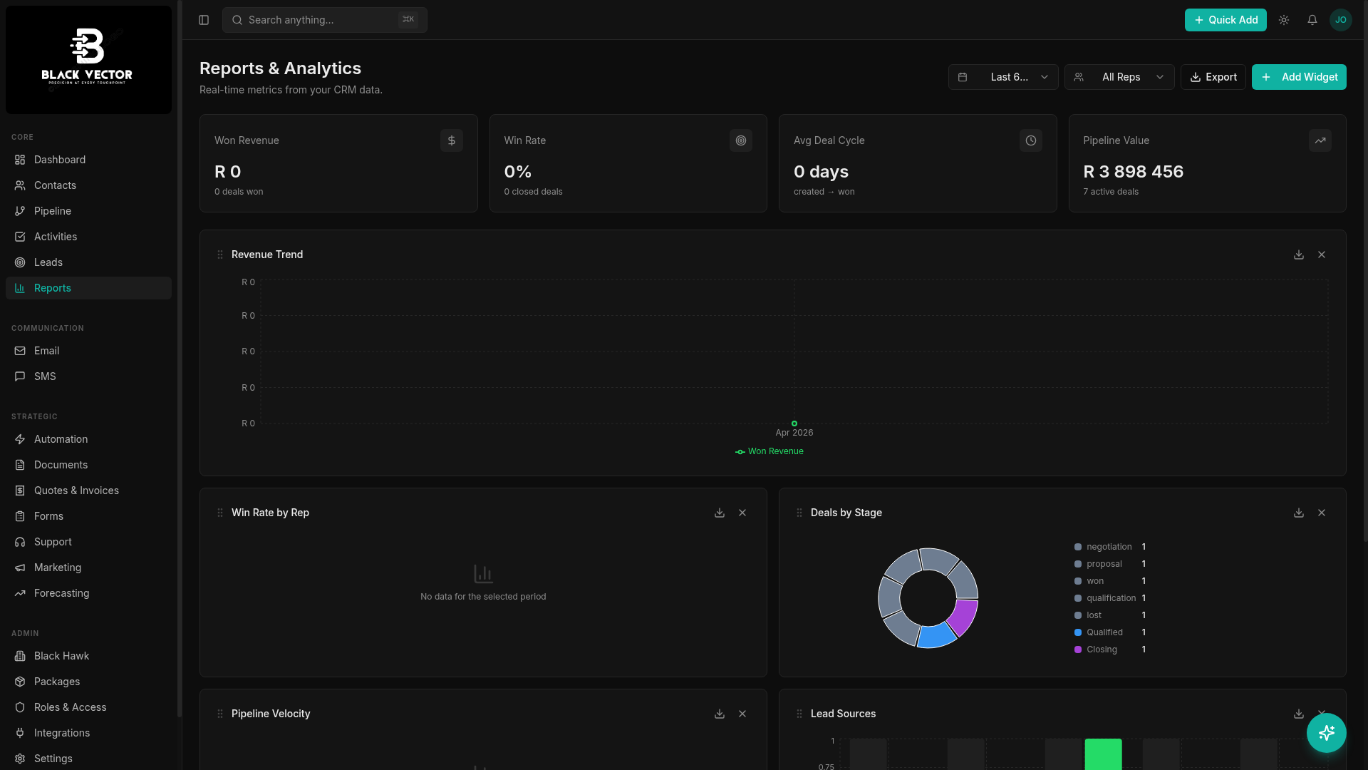Select Reports in the sidebar
The width and height of the screenshot is (1368, 770).
click(x=88, y=288)
